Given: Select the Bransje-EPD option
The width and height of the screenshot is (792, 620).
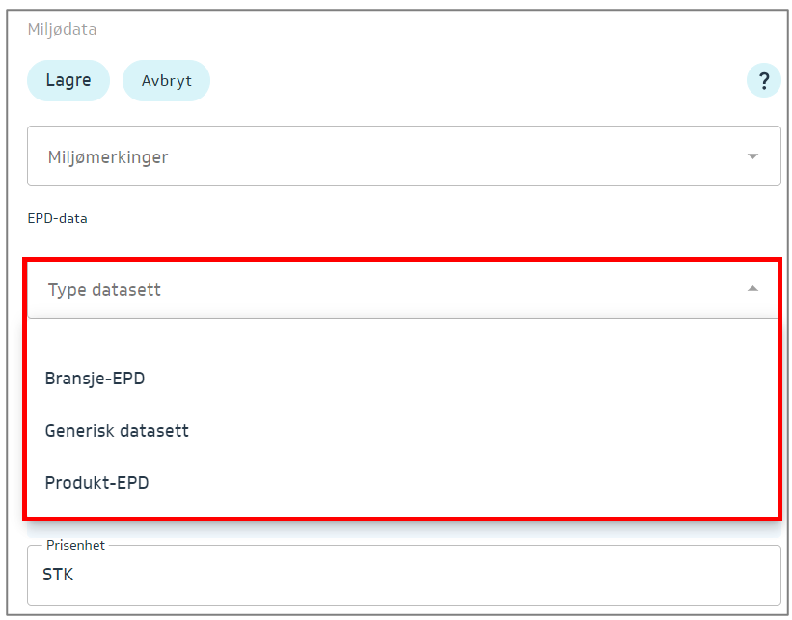Looking at the screenshot, I should coord(96,379).
